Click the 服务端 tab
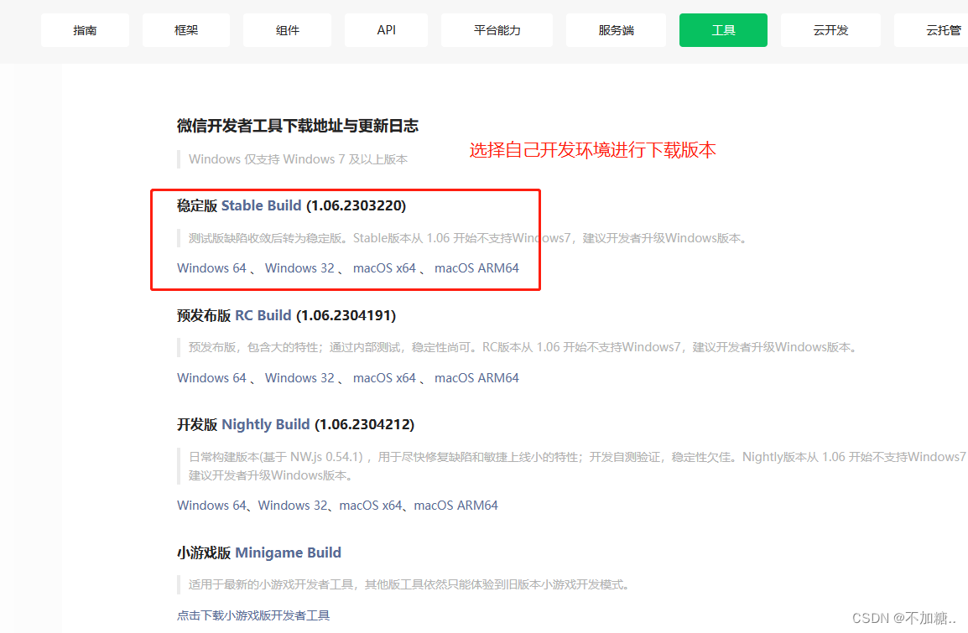The width and height of the screenshot is (968, 633). 616,30
